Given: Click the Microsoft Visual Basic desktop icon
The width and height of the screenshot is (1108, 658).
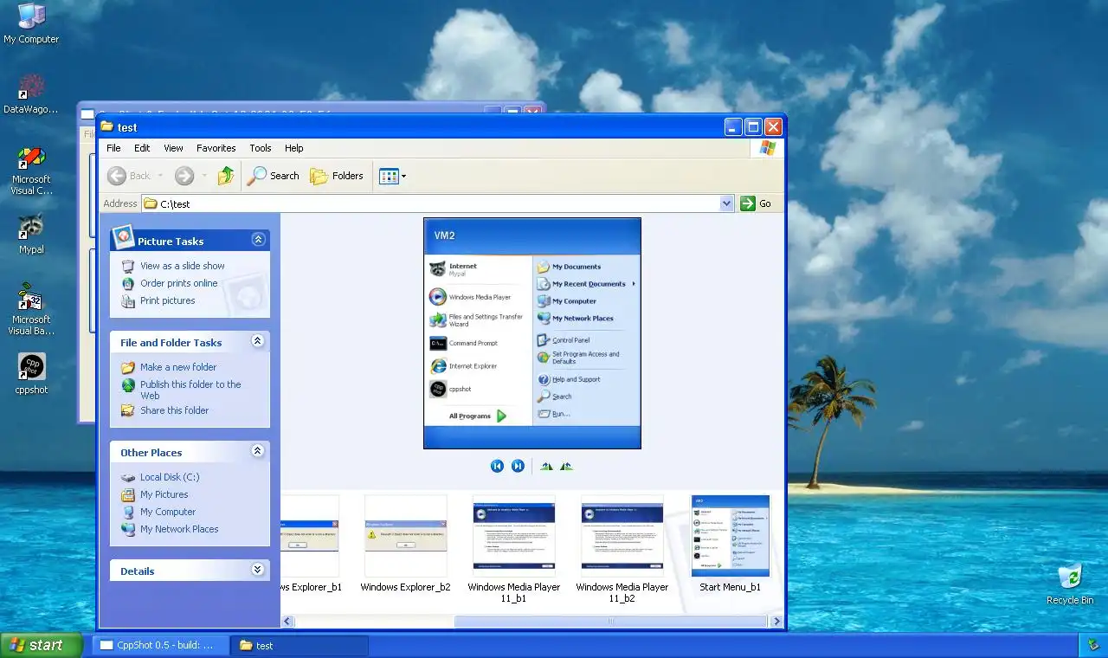Looking at the screenshot, I should (x=31, y=309).
